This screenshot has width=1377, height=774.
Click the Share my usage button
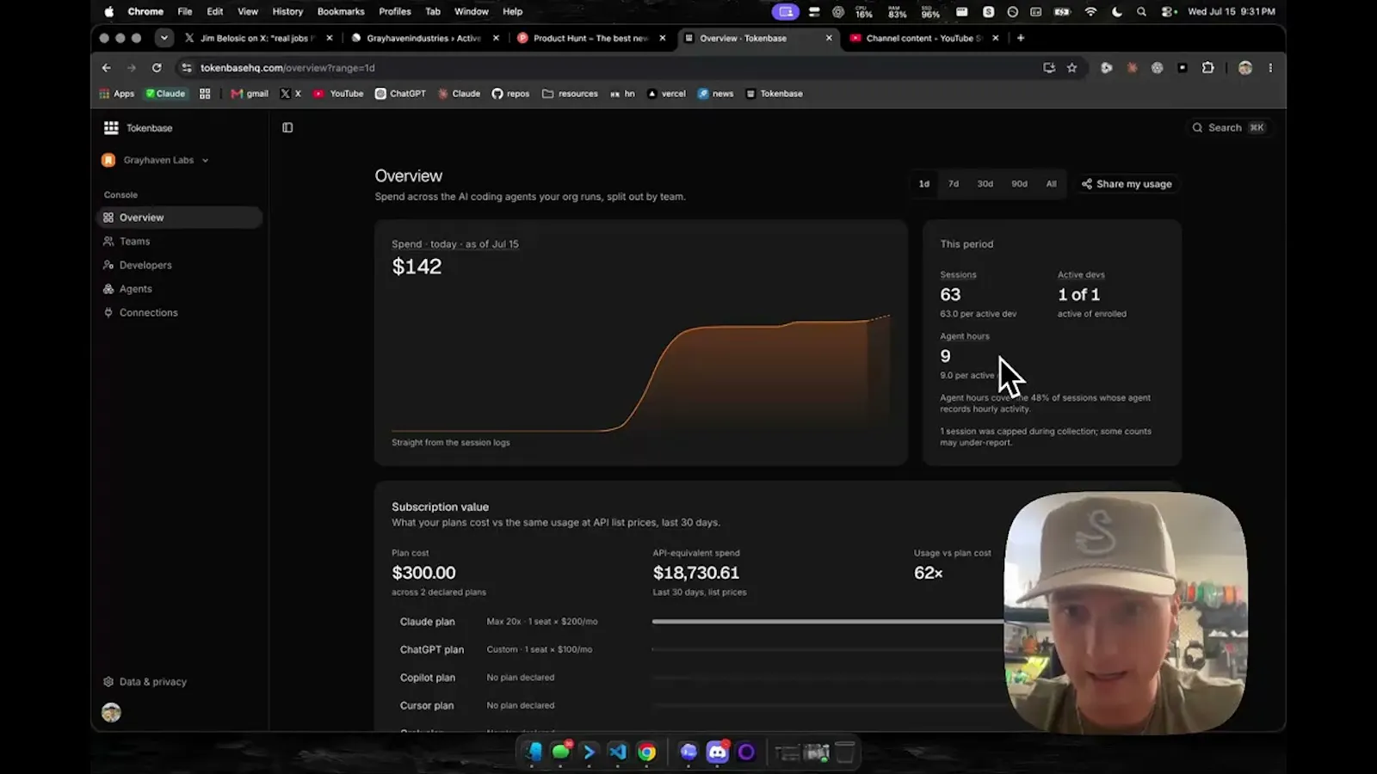click(1127, 184)
